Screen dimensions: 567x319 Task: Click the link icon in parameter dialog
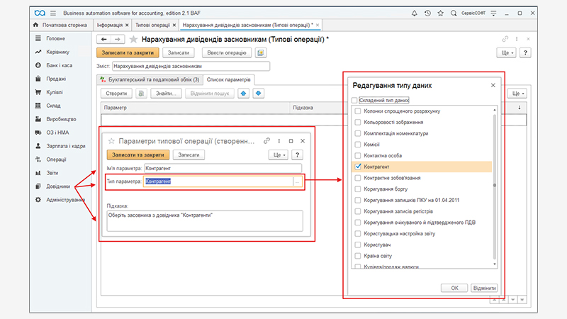click(x=267, y=141)
